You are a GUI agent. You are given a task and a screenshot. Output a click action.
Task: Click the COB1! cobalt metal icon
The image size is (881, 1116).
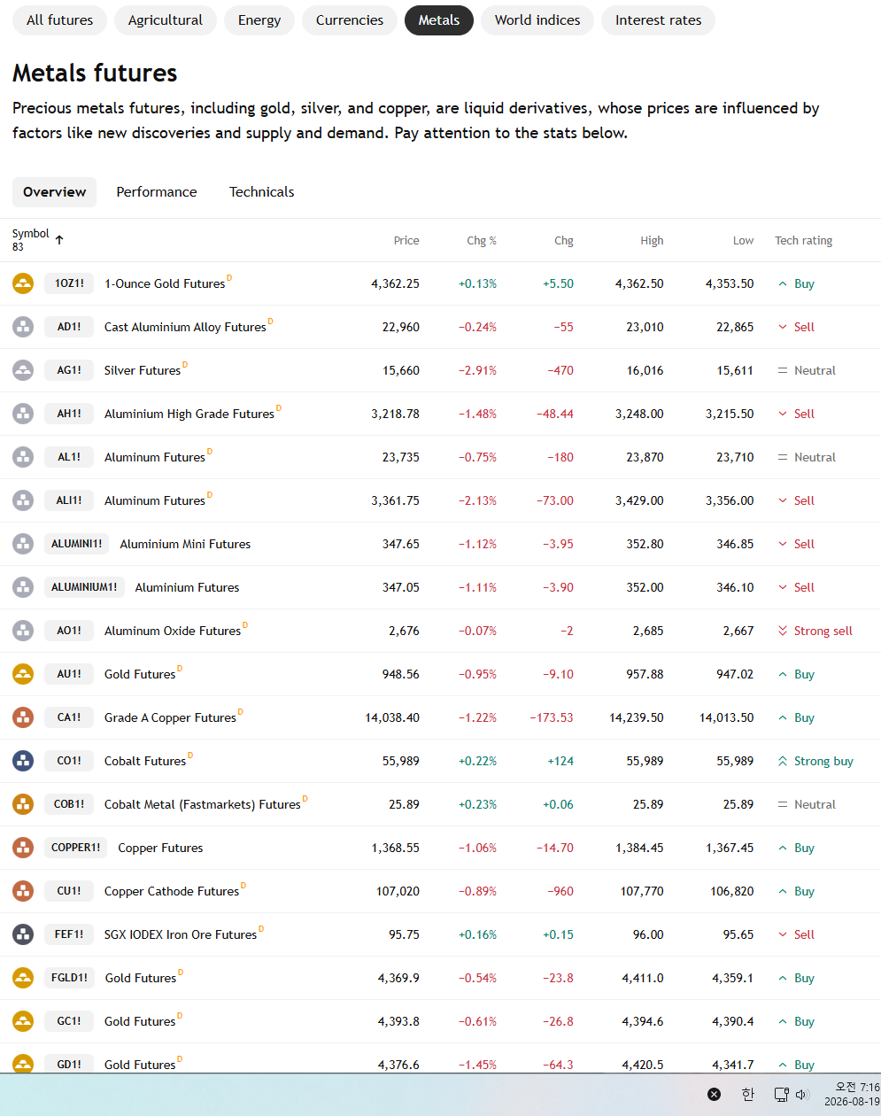(x=23, y=804)
